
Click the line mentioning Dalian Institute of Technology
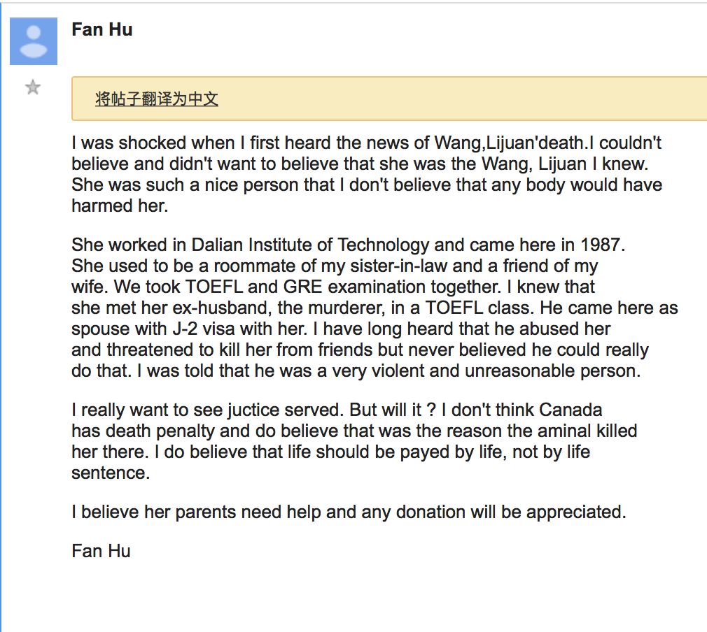[x=348, y=245]
